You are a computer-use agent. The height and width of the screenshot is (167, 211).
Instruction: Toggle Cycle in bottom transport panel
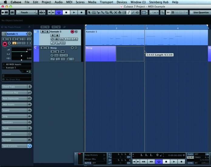tap(159, 162)
